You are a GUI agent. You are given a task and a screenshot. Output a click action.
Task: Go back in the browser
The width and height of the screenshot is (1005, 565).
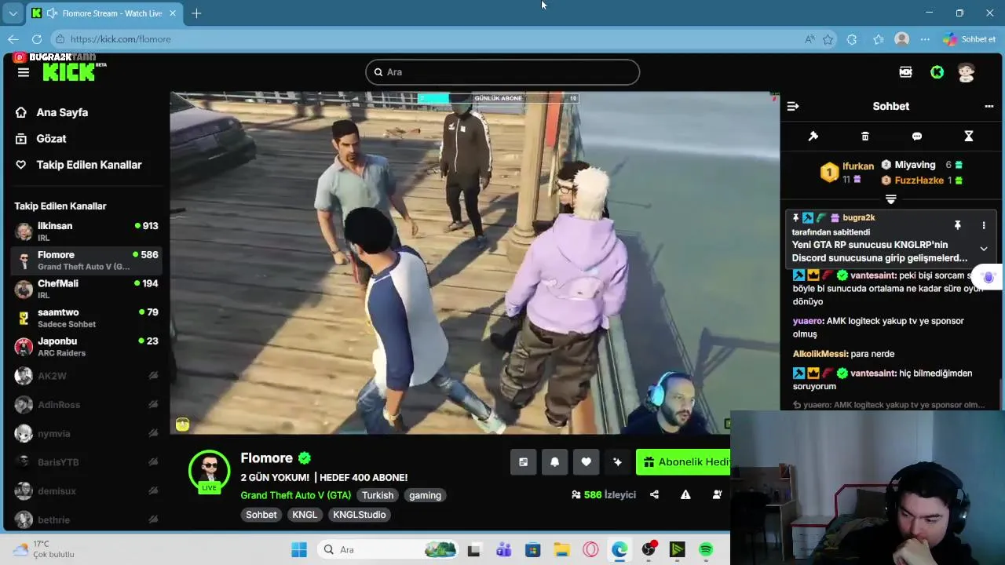(x=13, y=39)
